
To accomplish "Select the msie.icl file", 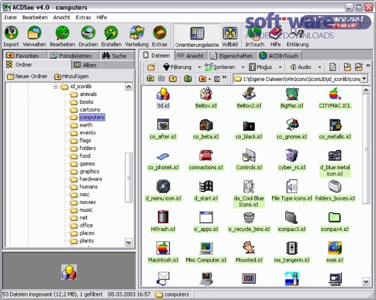I will point(335,253).
